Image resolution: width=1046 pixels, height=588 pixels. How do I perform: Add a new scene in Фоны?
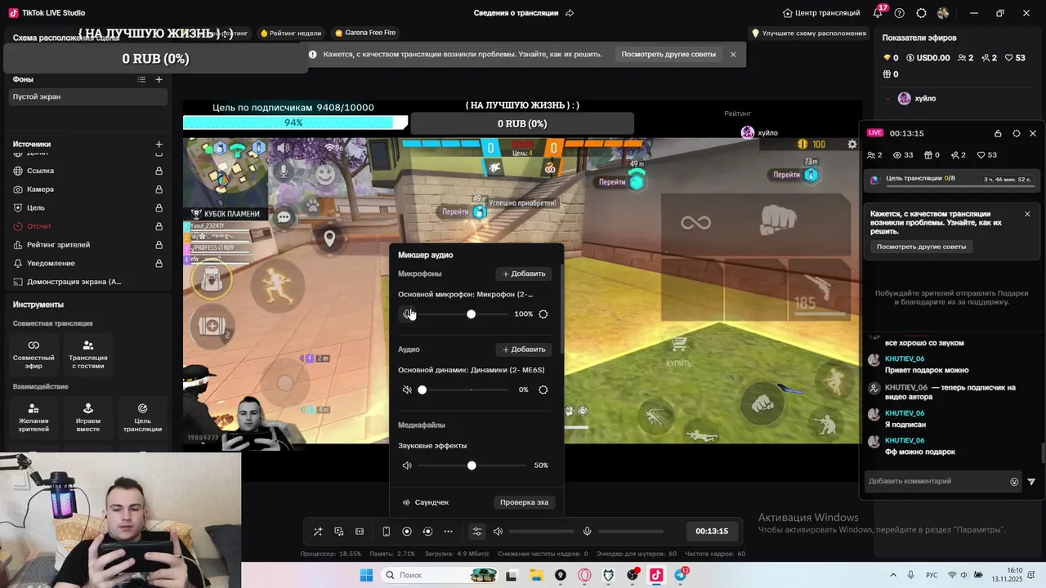(159, 79)
